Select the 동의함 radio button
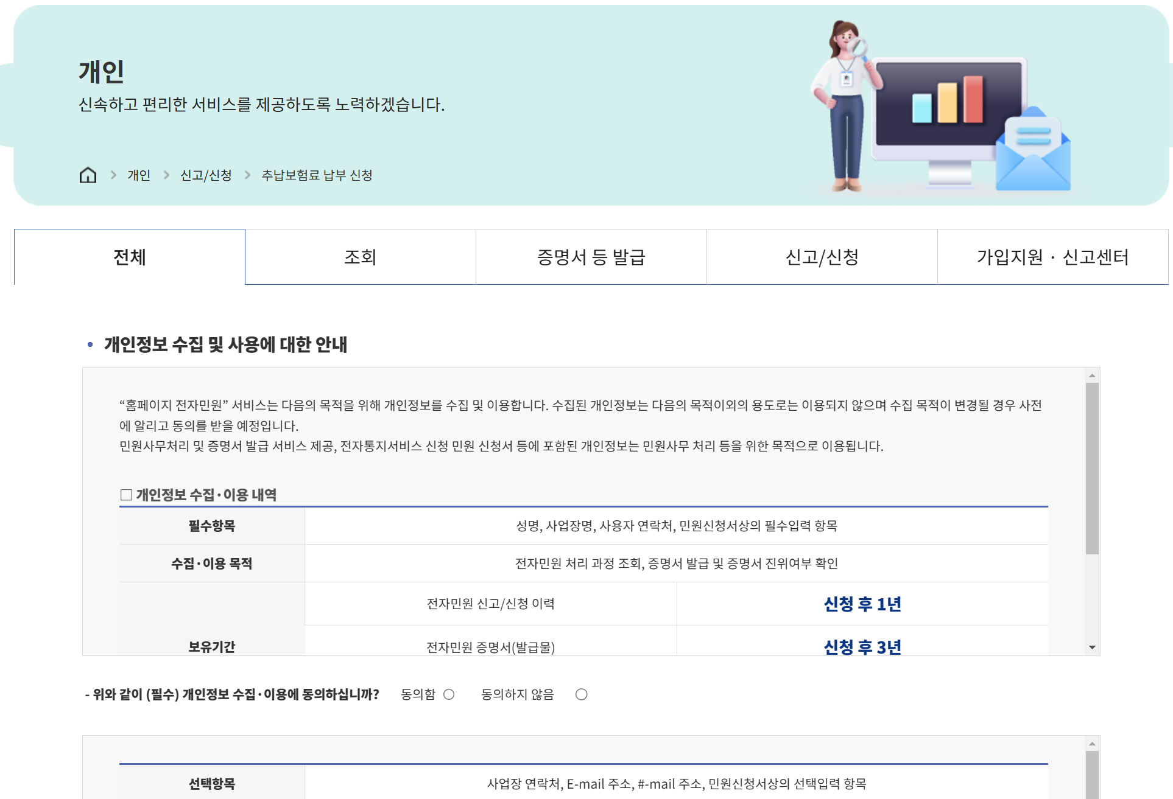Image resolution: width=1173 pixels, height=799 pixels. click(449, 694)
